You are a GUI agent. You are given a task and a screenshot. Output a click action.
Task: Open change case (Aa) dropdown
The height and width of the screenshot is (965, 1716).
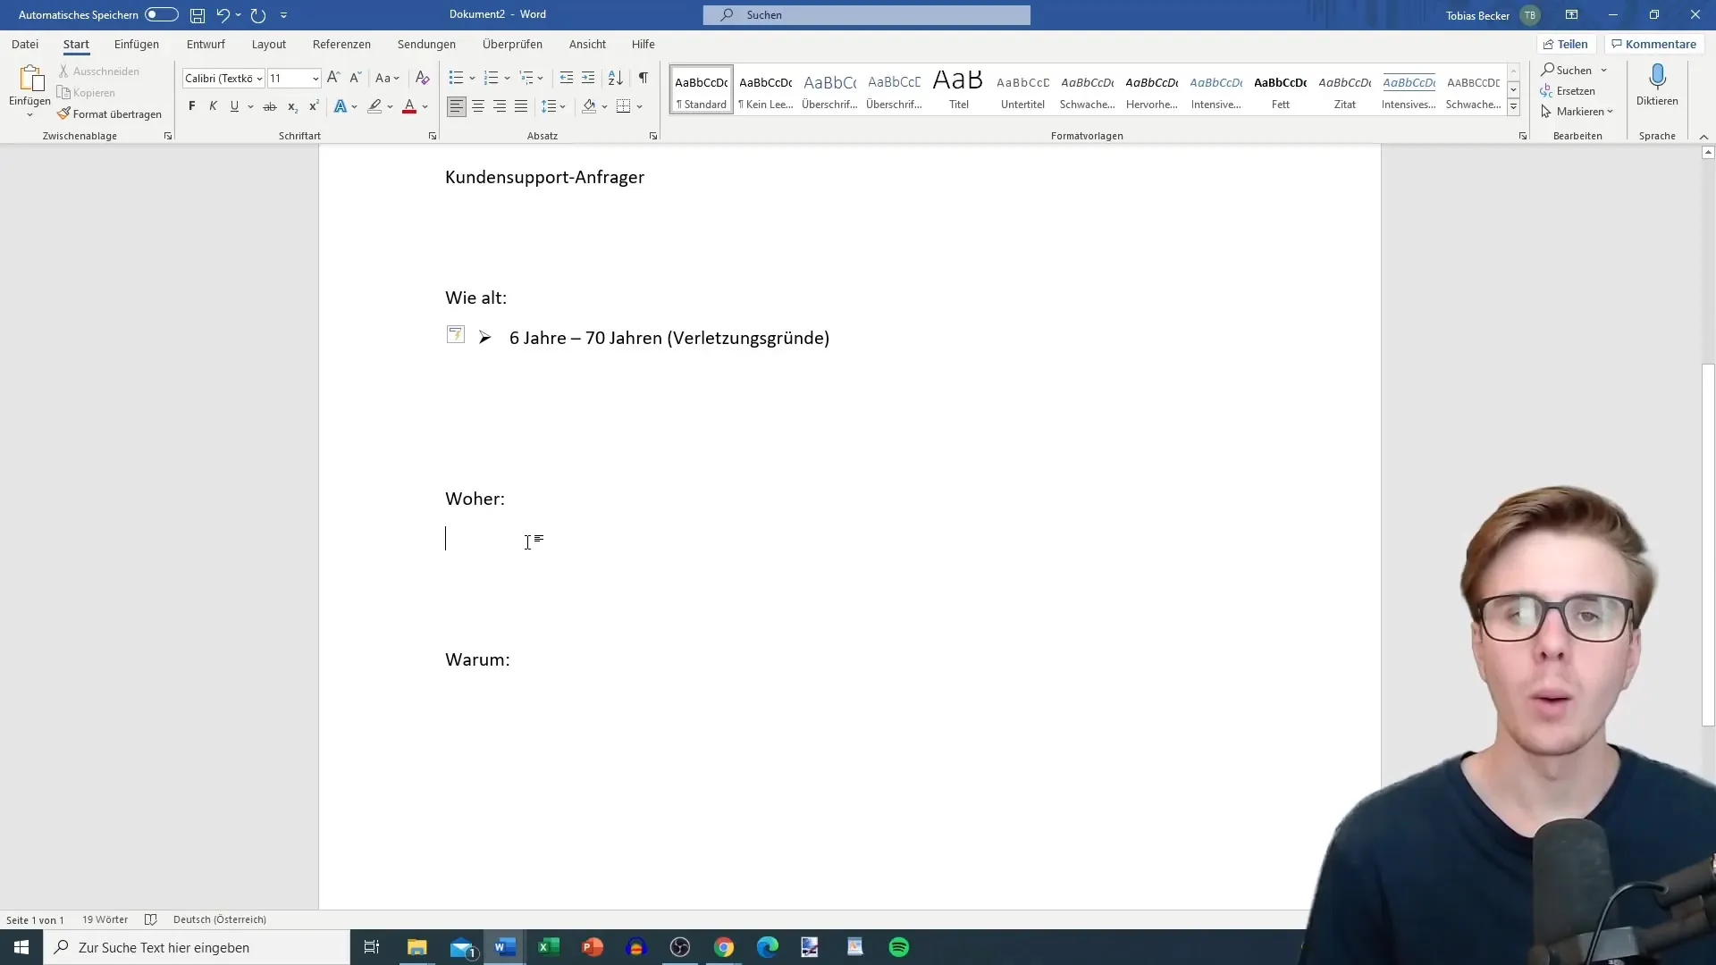(x=388, y=78)
